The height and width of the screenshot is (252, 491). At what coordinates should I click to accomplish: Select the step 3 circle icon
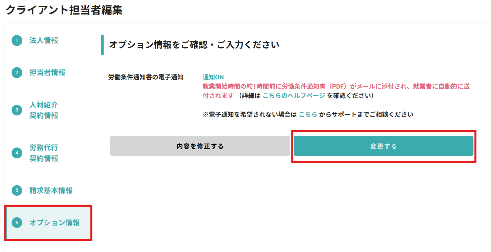(x=17, y=110)
